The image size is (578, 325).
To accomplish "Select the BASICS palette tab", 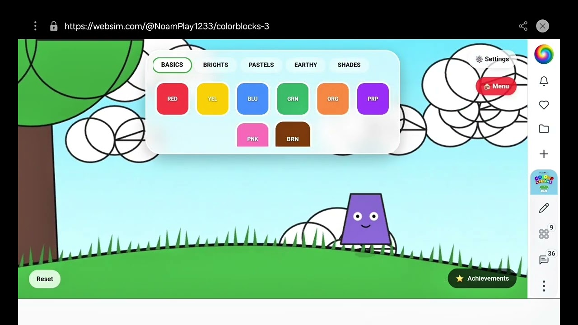I will click(172, 65).
